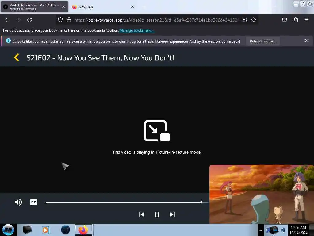Click the video progress slider handle

201,202
